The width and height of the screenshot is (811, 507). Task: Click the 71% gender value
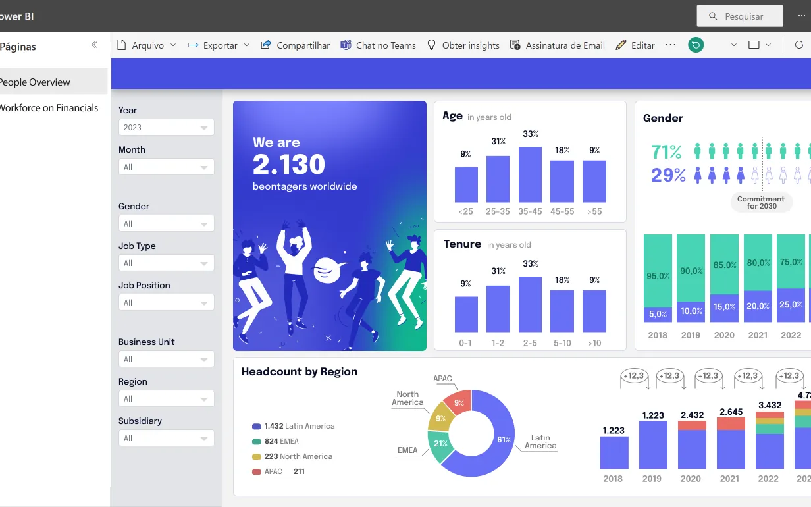pyautogui.click(x=666, y=152)
